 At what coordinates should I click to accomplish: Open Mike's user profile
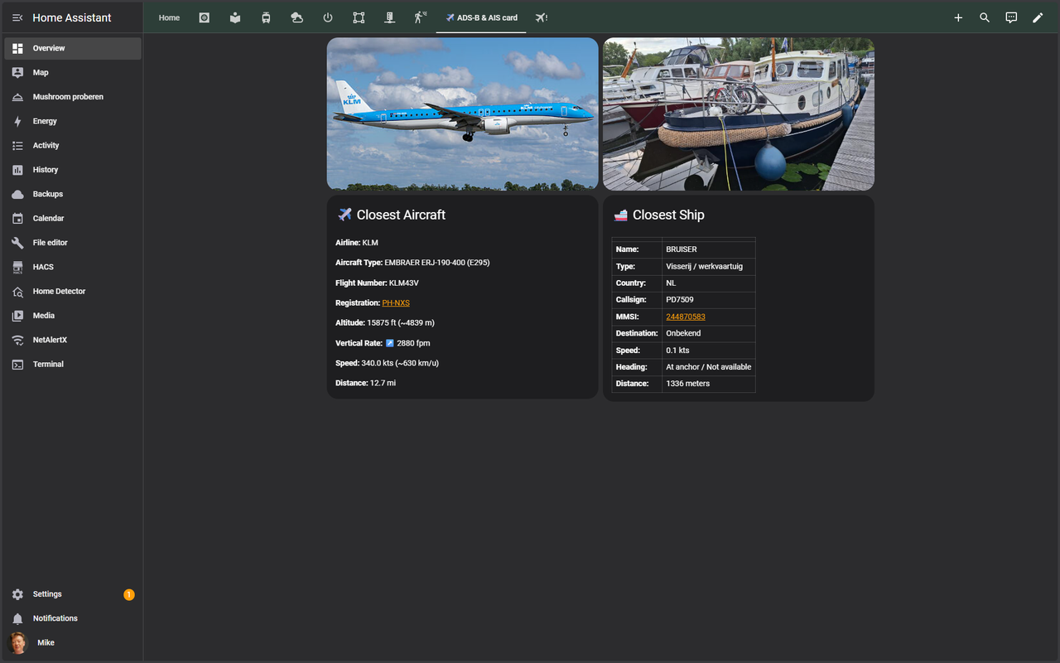[x=73, y=643]
